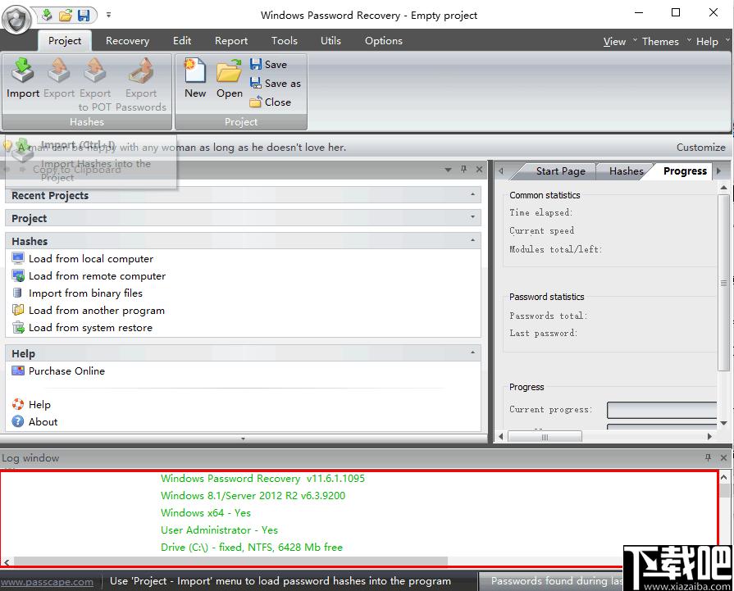
Task: Click Load from local computer link
Action: click(91, 259)
